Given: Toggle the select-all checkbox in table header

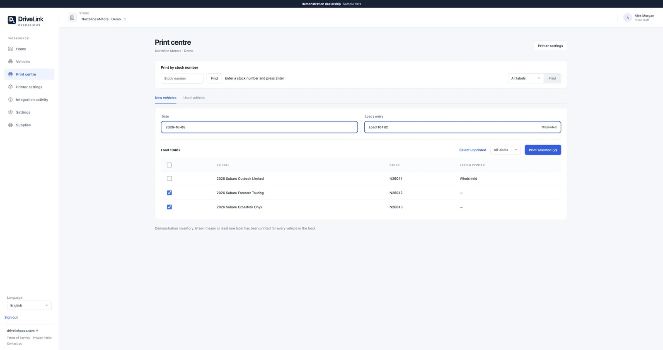Looking at the screenshot, I should [169, 165].
